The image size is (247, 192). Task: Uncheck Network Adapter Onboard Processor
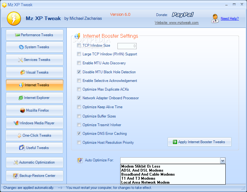tap(79, 98)
